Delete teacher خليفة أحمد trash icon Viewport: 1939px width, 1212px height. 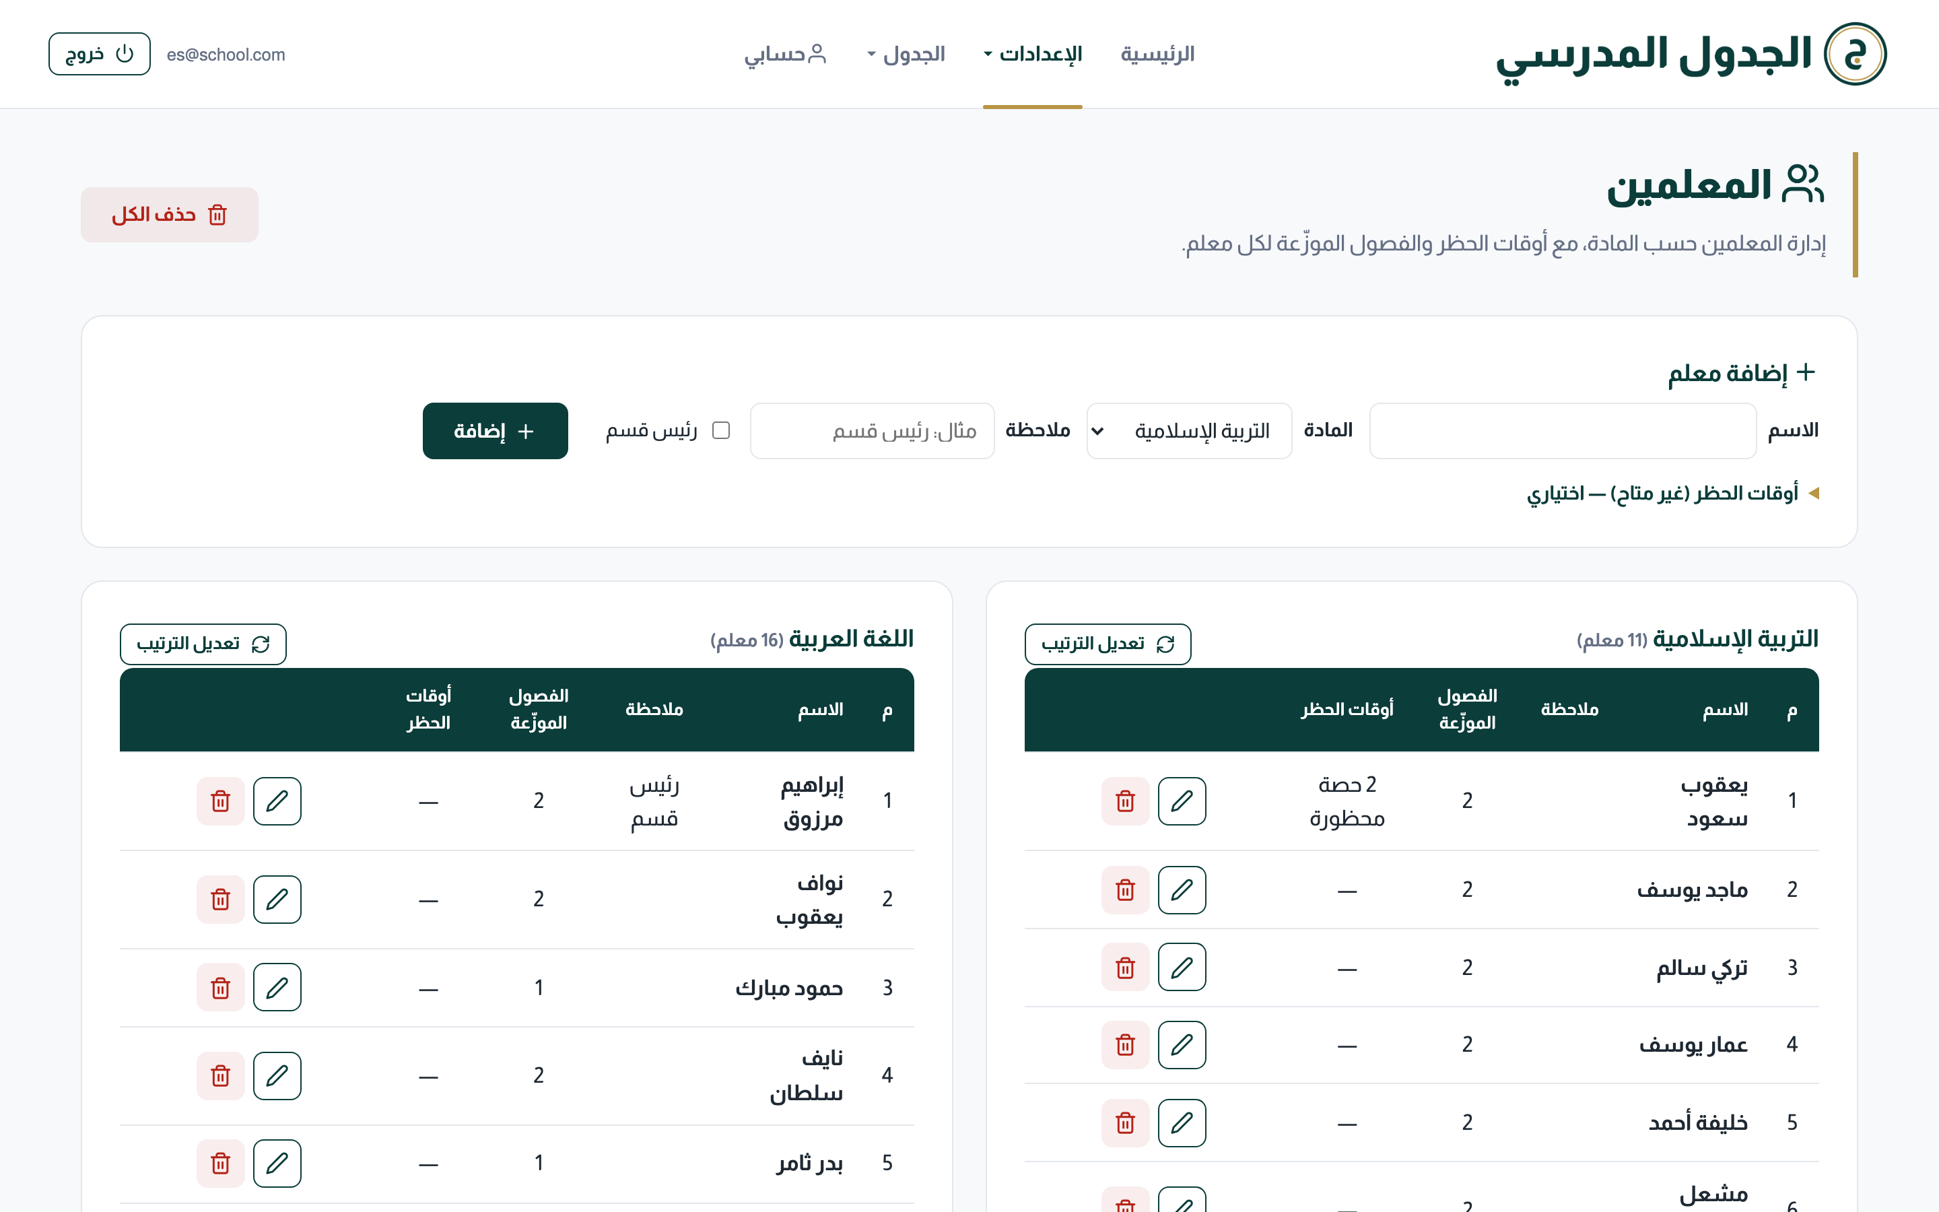click(1126, 1122)
